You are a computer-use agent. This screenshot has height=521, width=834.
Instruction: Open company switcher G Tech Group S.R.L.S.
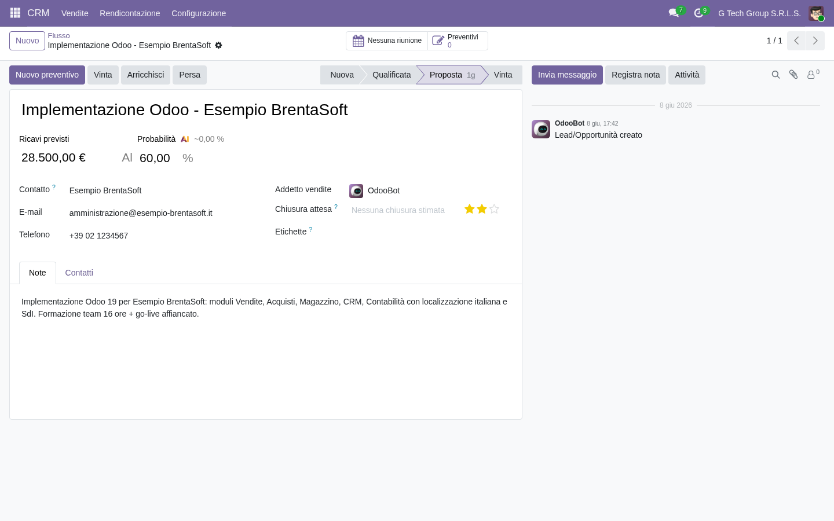[x=759, y=13]
